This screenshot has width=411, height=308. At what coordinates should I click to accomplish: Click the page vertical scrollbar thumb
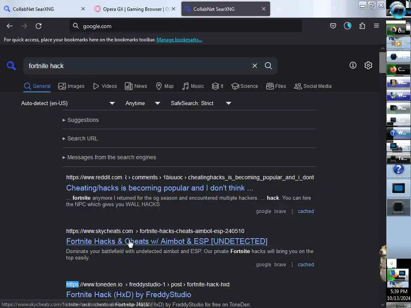pyautogui.click(x=383, y=63)
